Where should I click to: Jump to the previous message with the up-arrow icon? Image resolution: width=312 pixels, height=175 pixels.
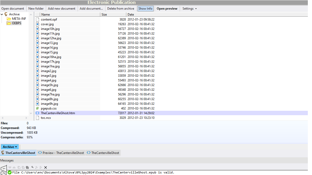point(14,167)
